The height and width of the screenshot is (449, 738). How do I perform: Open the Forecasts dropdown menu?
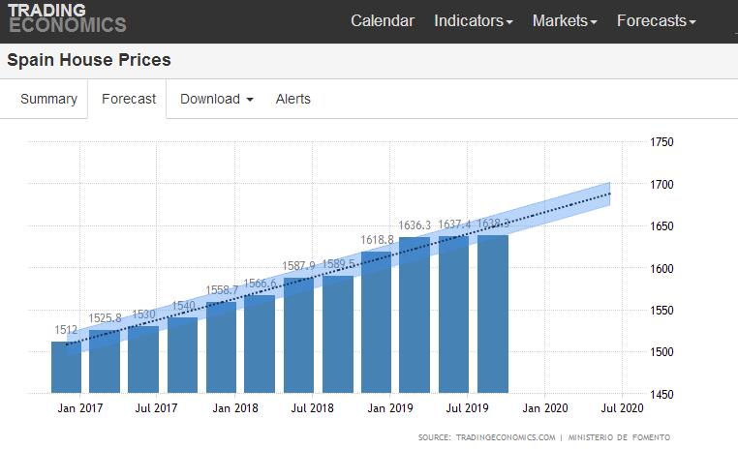click(x=656, y=20)
